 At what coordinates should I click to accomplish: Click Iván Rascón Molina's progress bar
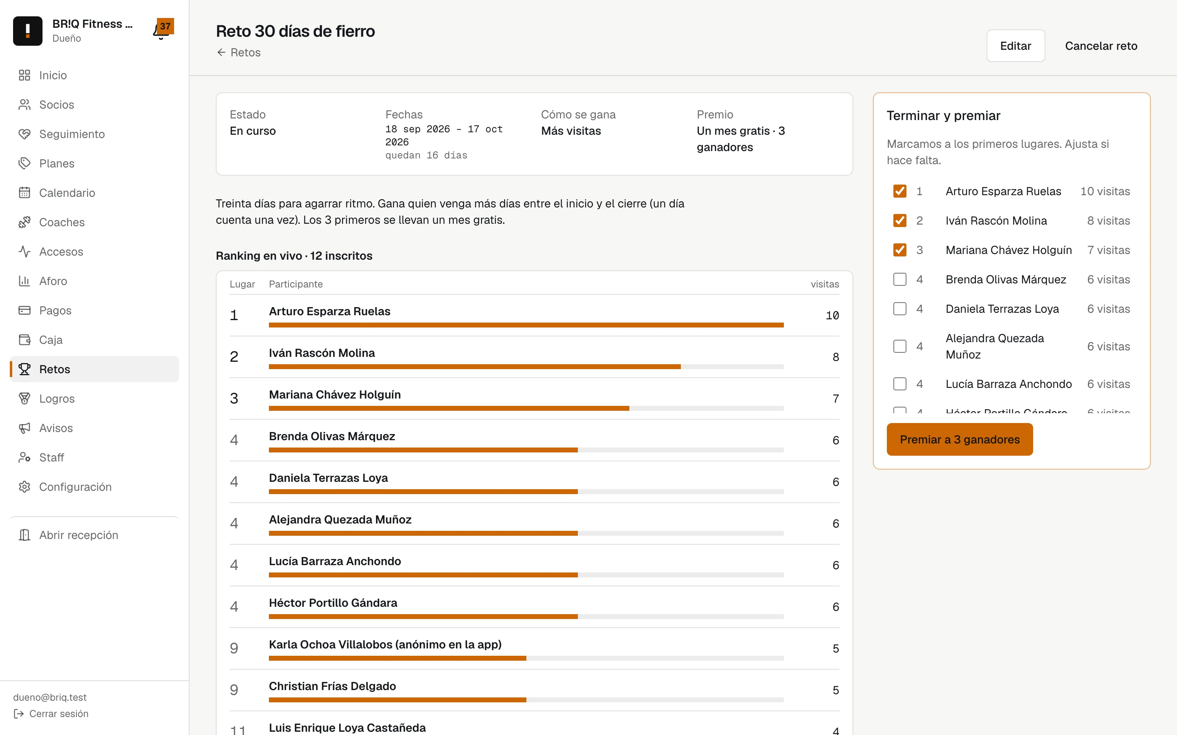click(526, 367)
